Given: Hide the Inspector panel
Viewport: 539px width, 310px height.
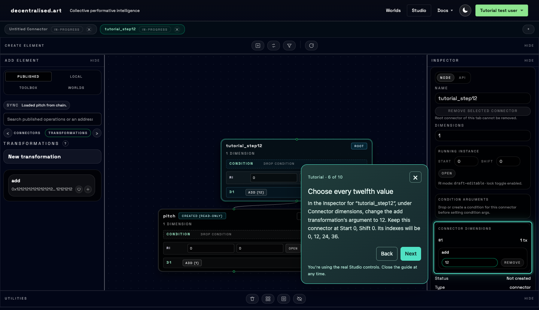Looking at the screenshot, I should (x=529, y=61).
